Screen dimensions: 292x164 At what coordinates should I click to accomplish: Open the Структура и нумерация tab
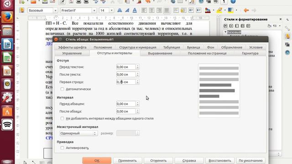[x=138, y=47]
